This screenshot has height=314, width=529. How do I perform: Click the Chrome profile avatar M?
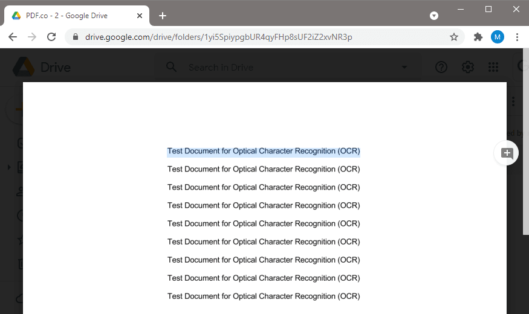497,37
